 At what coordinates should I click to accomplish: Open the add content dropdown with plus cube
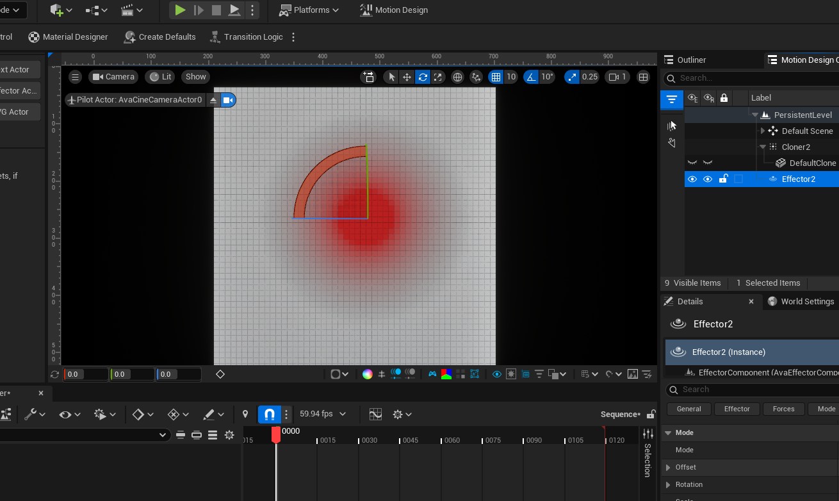(61, 10)
